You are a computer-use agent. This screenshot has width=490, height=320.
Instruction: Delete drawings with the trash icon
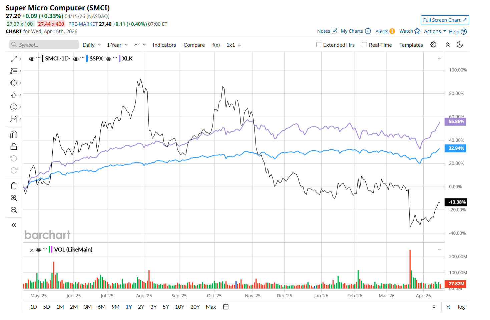14,186
